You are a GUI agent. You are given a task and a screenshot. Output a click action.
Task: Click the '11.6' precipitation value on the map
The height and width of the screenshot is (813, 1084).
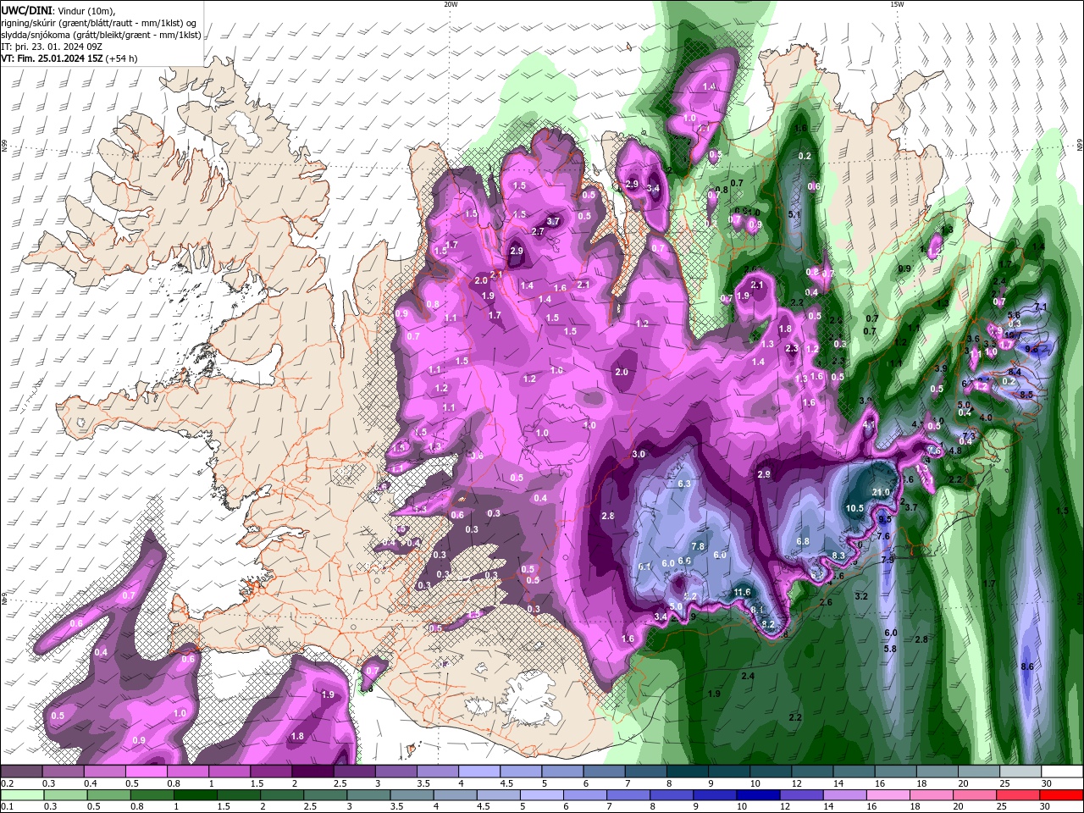(743, 592)
